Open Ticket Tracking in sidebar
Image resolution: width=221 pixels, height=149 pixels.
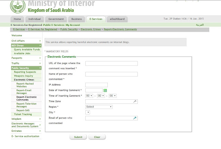click(x=23, y=115)
